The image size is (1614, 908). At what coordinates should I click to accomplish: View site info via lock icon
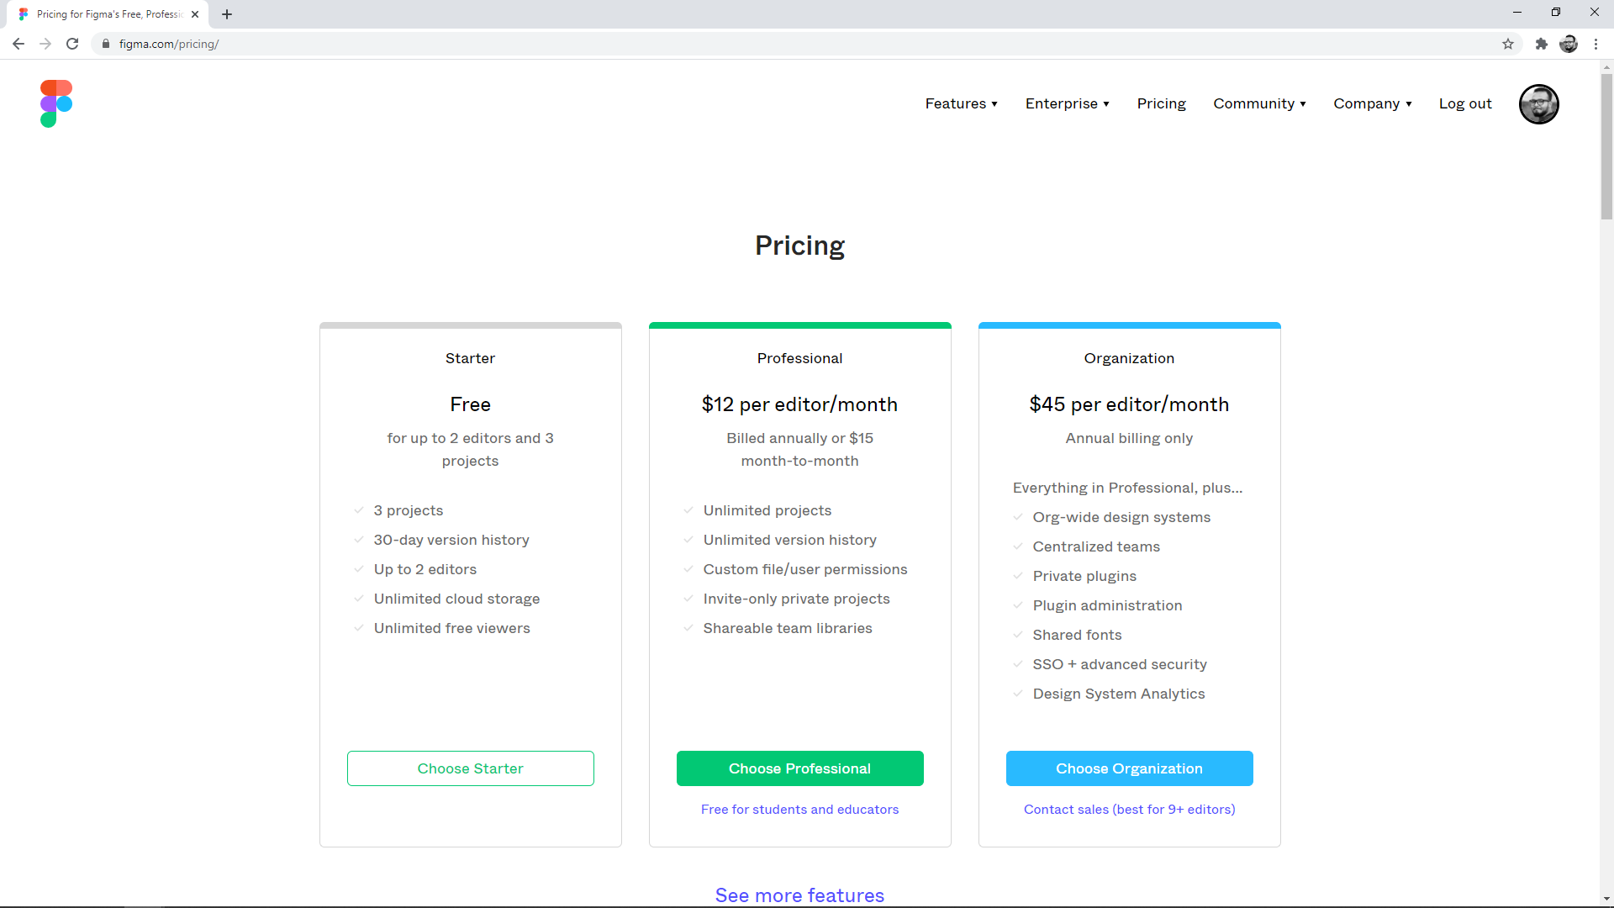[x=106, y=44]
